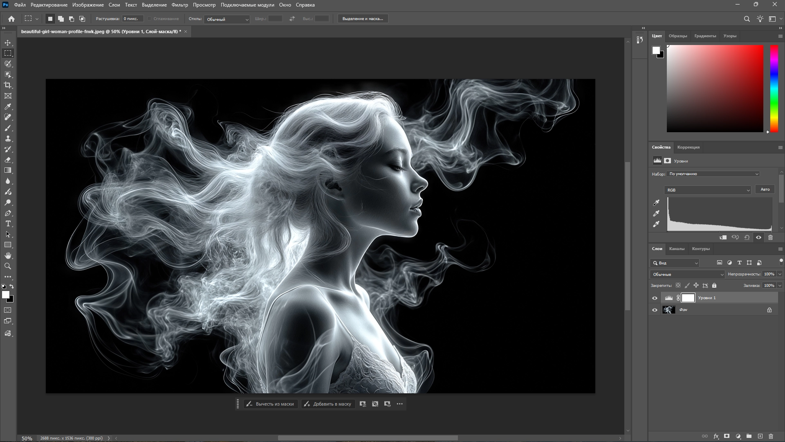Click the Авто levels button
This screenshot has height=442, width=785.
click(765, 189)
